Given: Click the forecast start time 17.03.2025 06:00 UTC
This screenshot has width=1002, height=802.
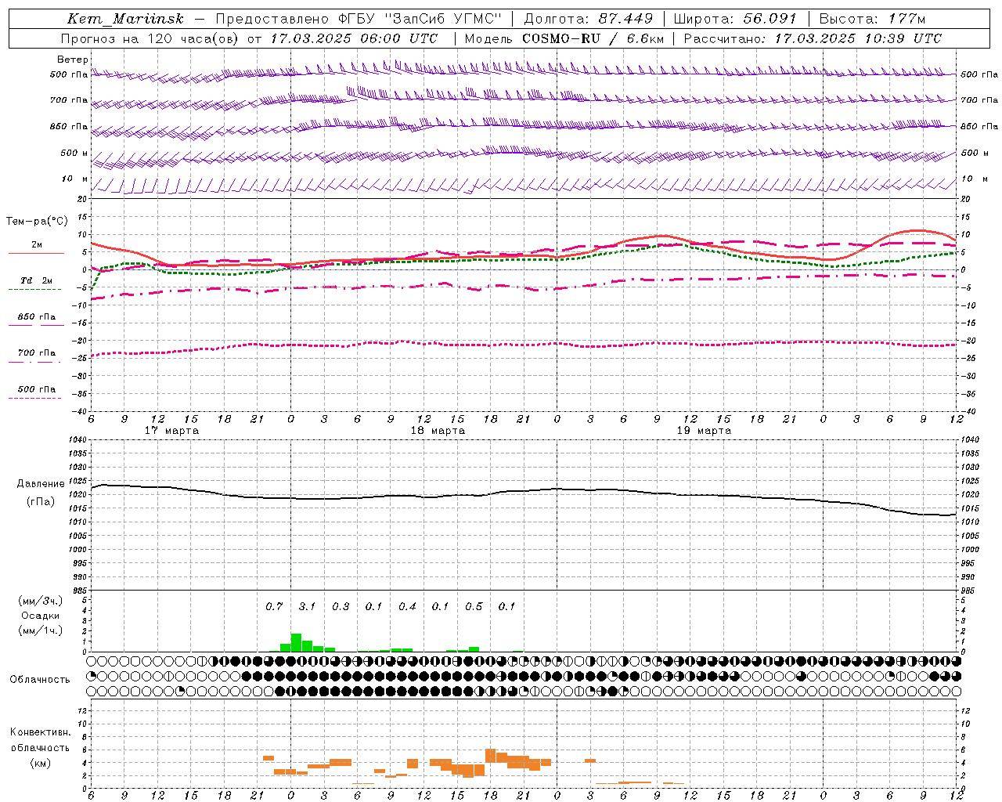Looking at the screenshot, I should coord(354,38).
